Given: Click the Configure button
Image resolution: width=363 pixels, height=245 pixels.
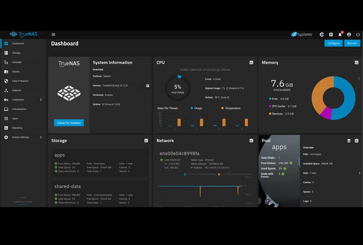Looking at the screenshot, I should coord(333,43).
